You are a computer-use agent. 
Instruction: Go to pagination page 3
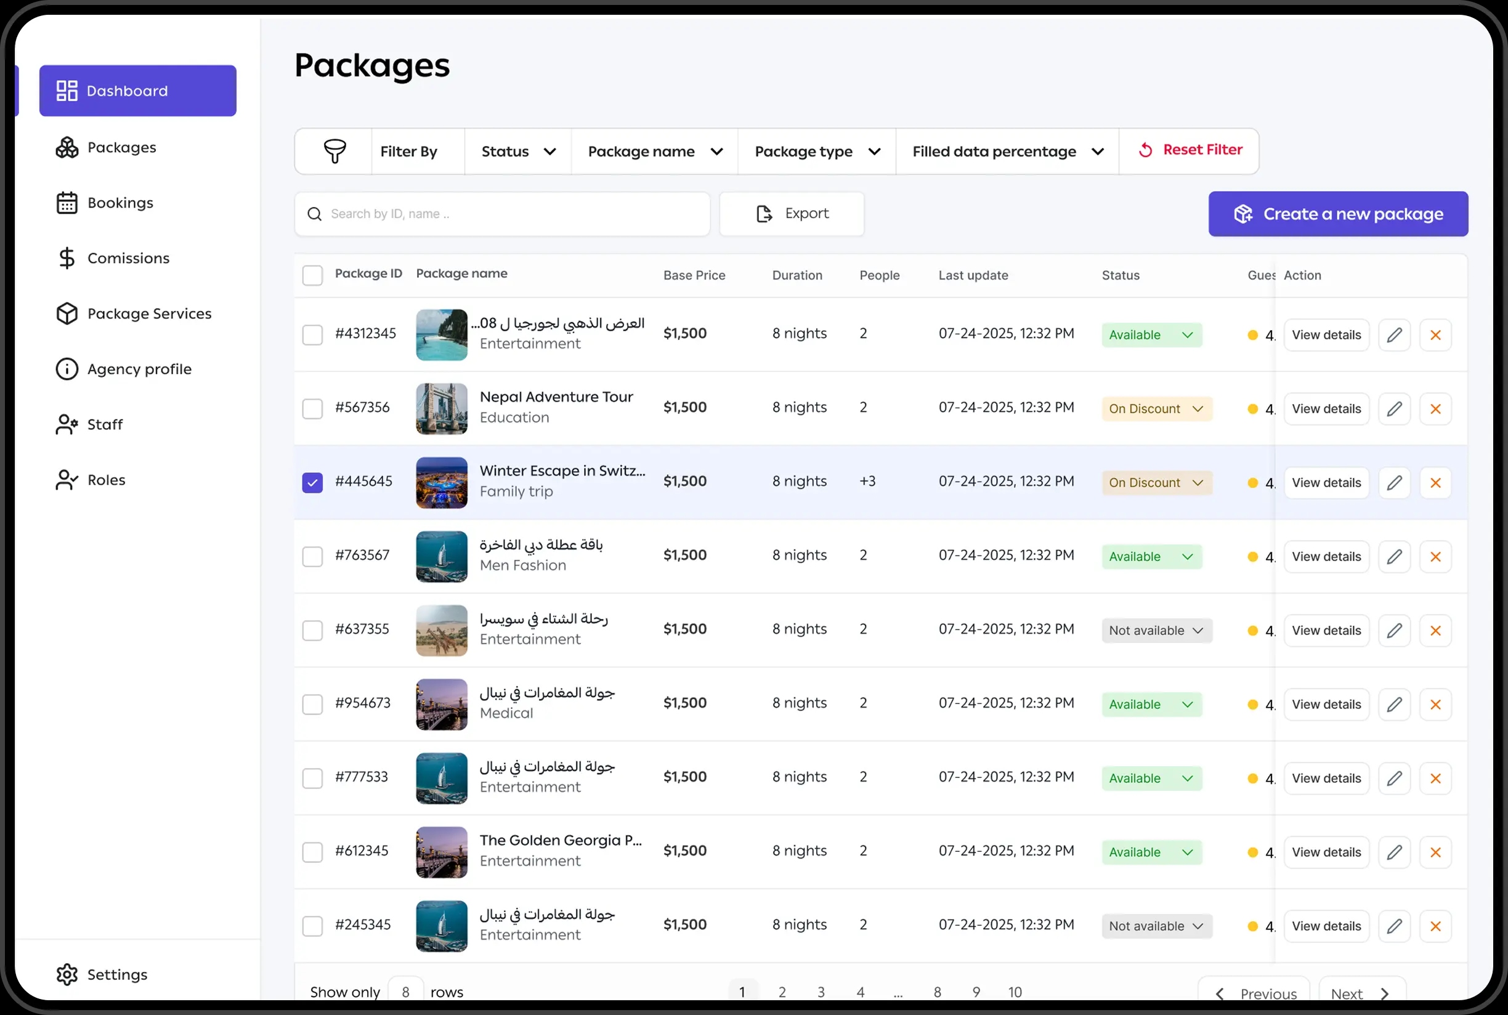click(x=821, y=992)
